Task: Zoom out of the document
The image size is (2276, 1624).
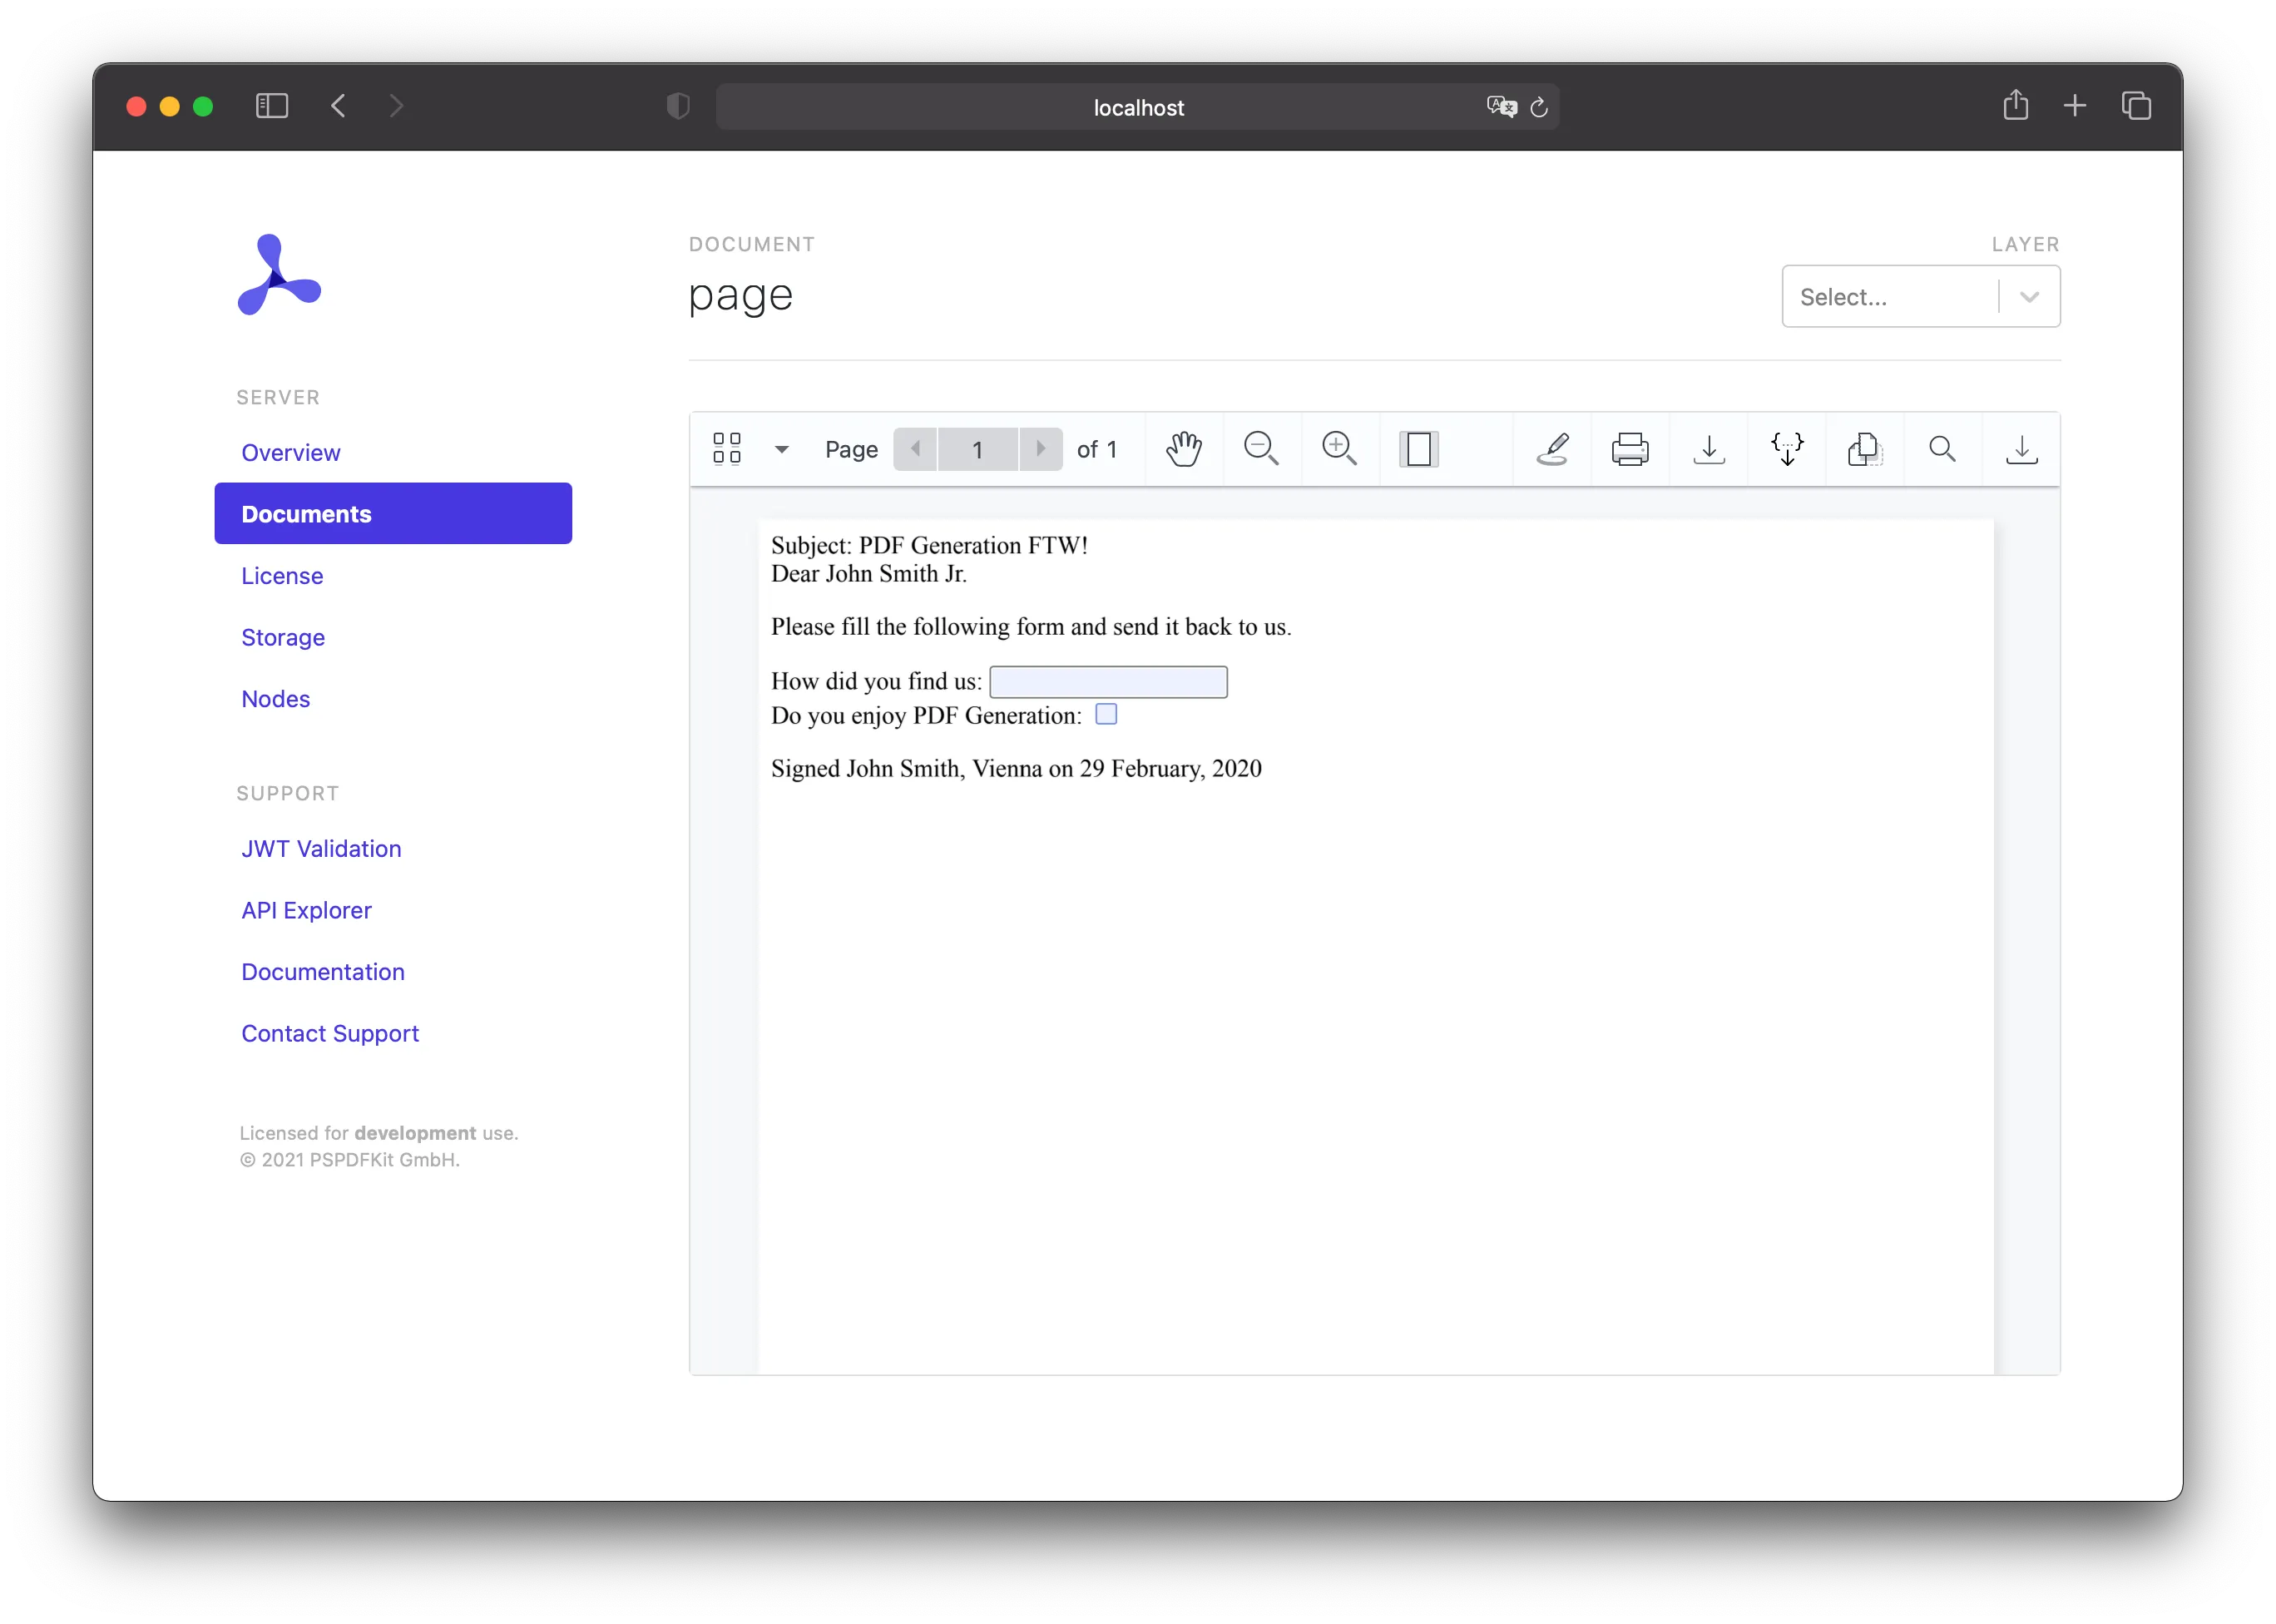Action: [x=1262, y=449]
